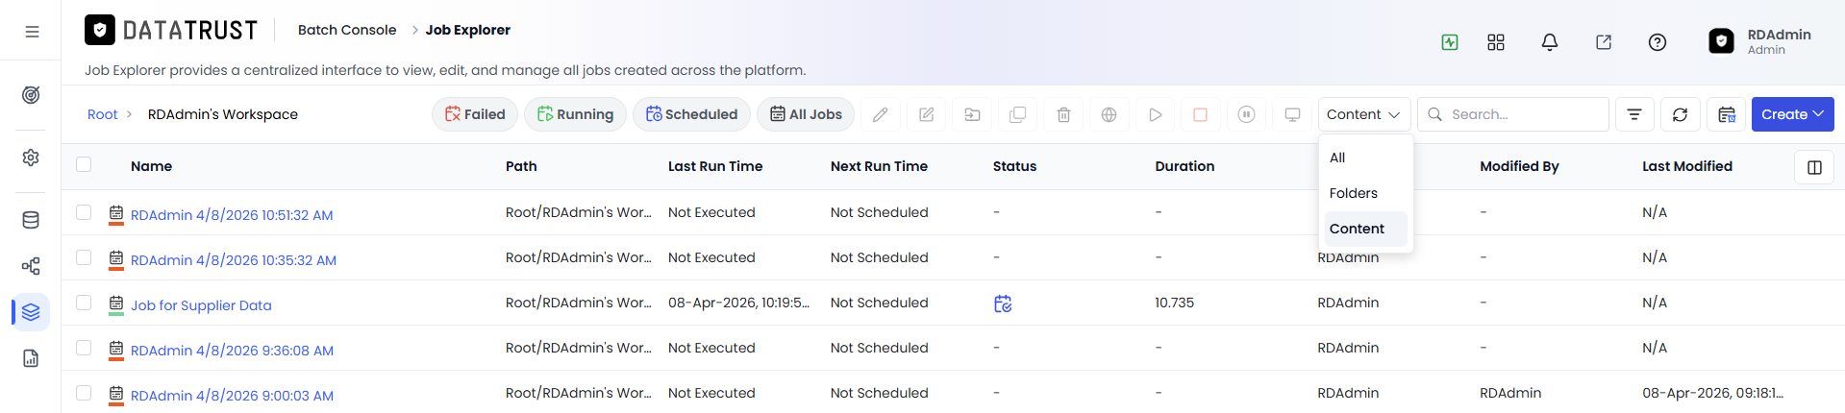Open the database icon in the sidebar
This screenshot has height=413, width=1845.
pyautogui.click(x=31, y=220)
